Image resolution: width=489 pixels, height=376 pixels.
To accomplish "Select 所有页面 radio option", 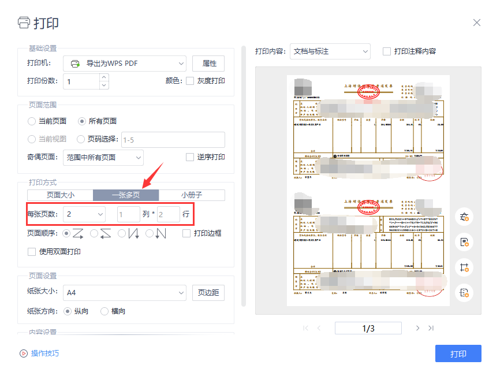I will pos(82,121).
